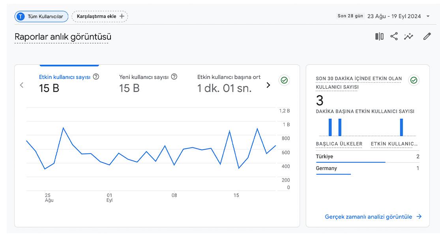Select the Etkin kullanıcı sayısı metric tab
This screenshot has width=440, height=237.
pos(69,83)
